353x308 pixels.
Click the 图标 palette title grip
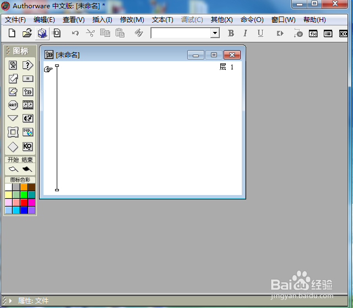tap(8, 51)
